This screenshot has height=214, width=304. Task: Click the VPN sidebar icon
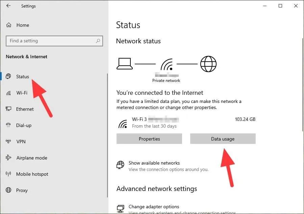point(8,141)
